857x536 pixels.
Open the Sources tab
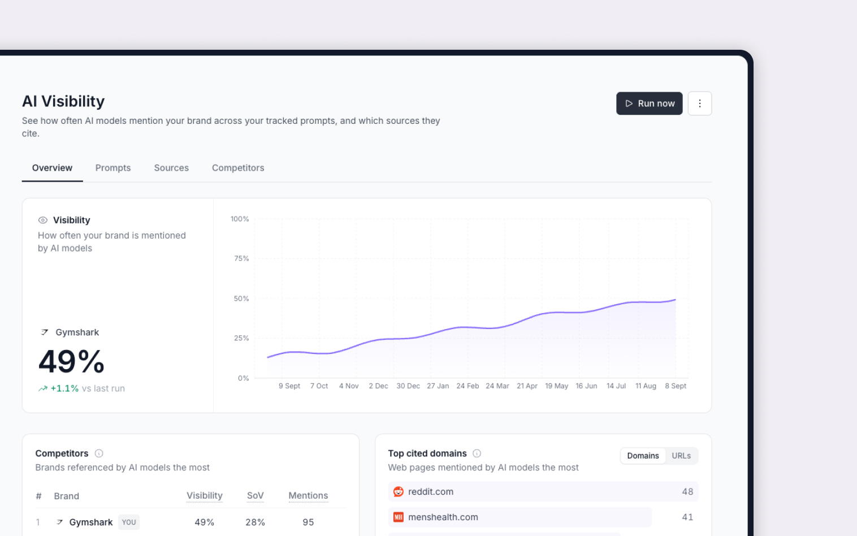pos(171,168)
